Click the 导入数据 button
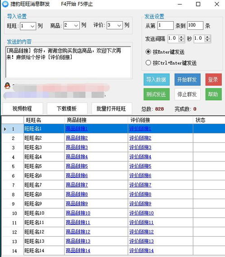This screenshot has width=225, height=257. (156, 79)
